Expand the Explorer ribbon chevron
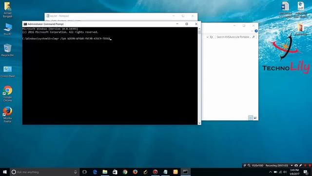 252,31
